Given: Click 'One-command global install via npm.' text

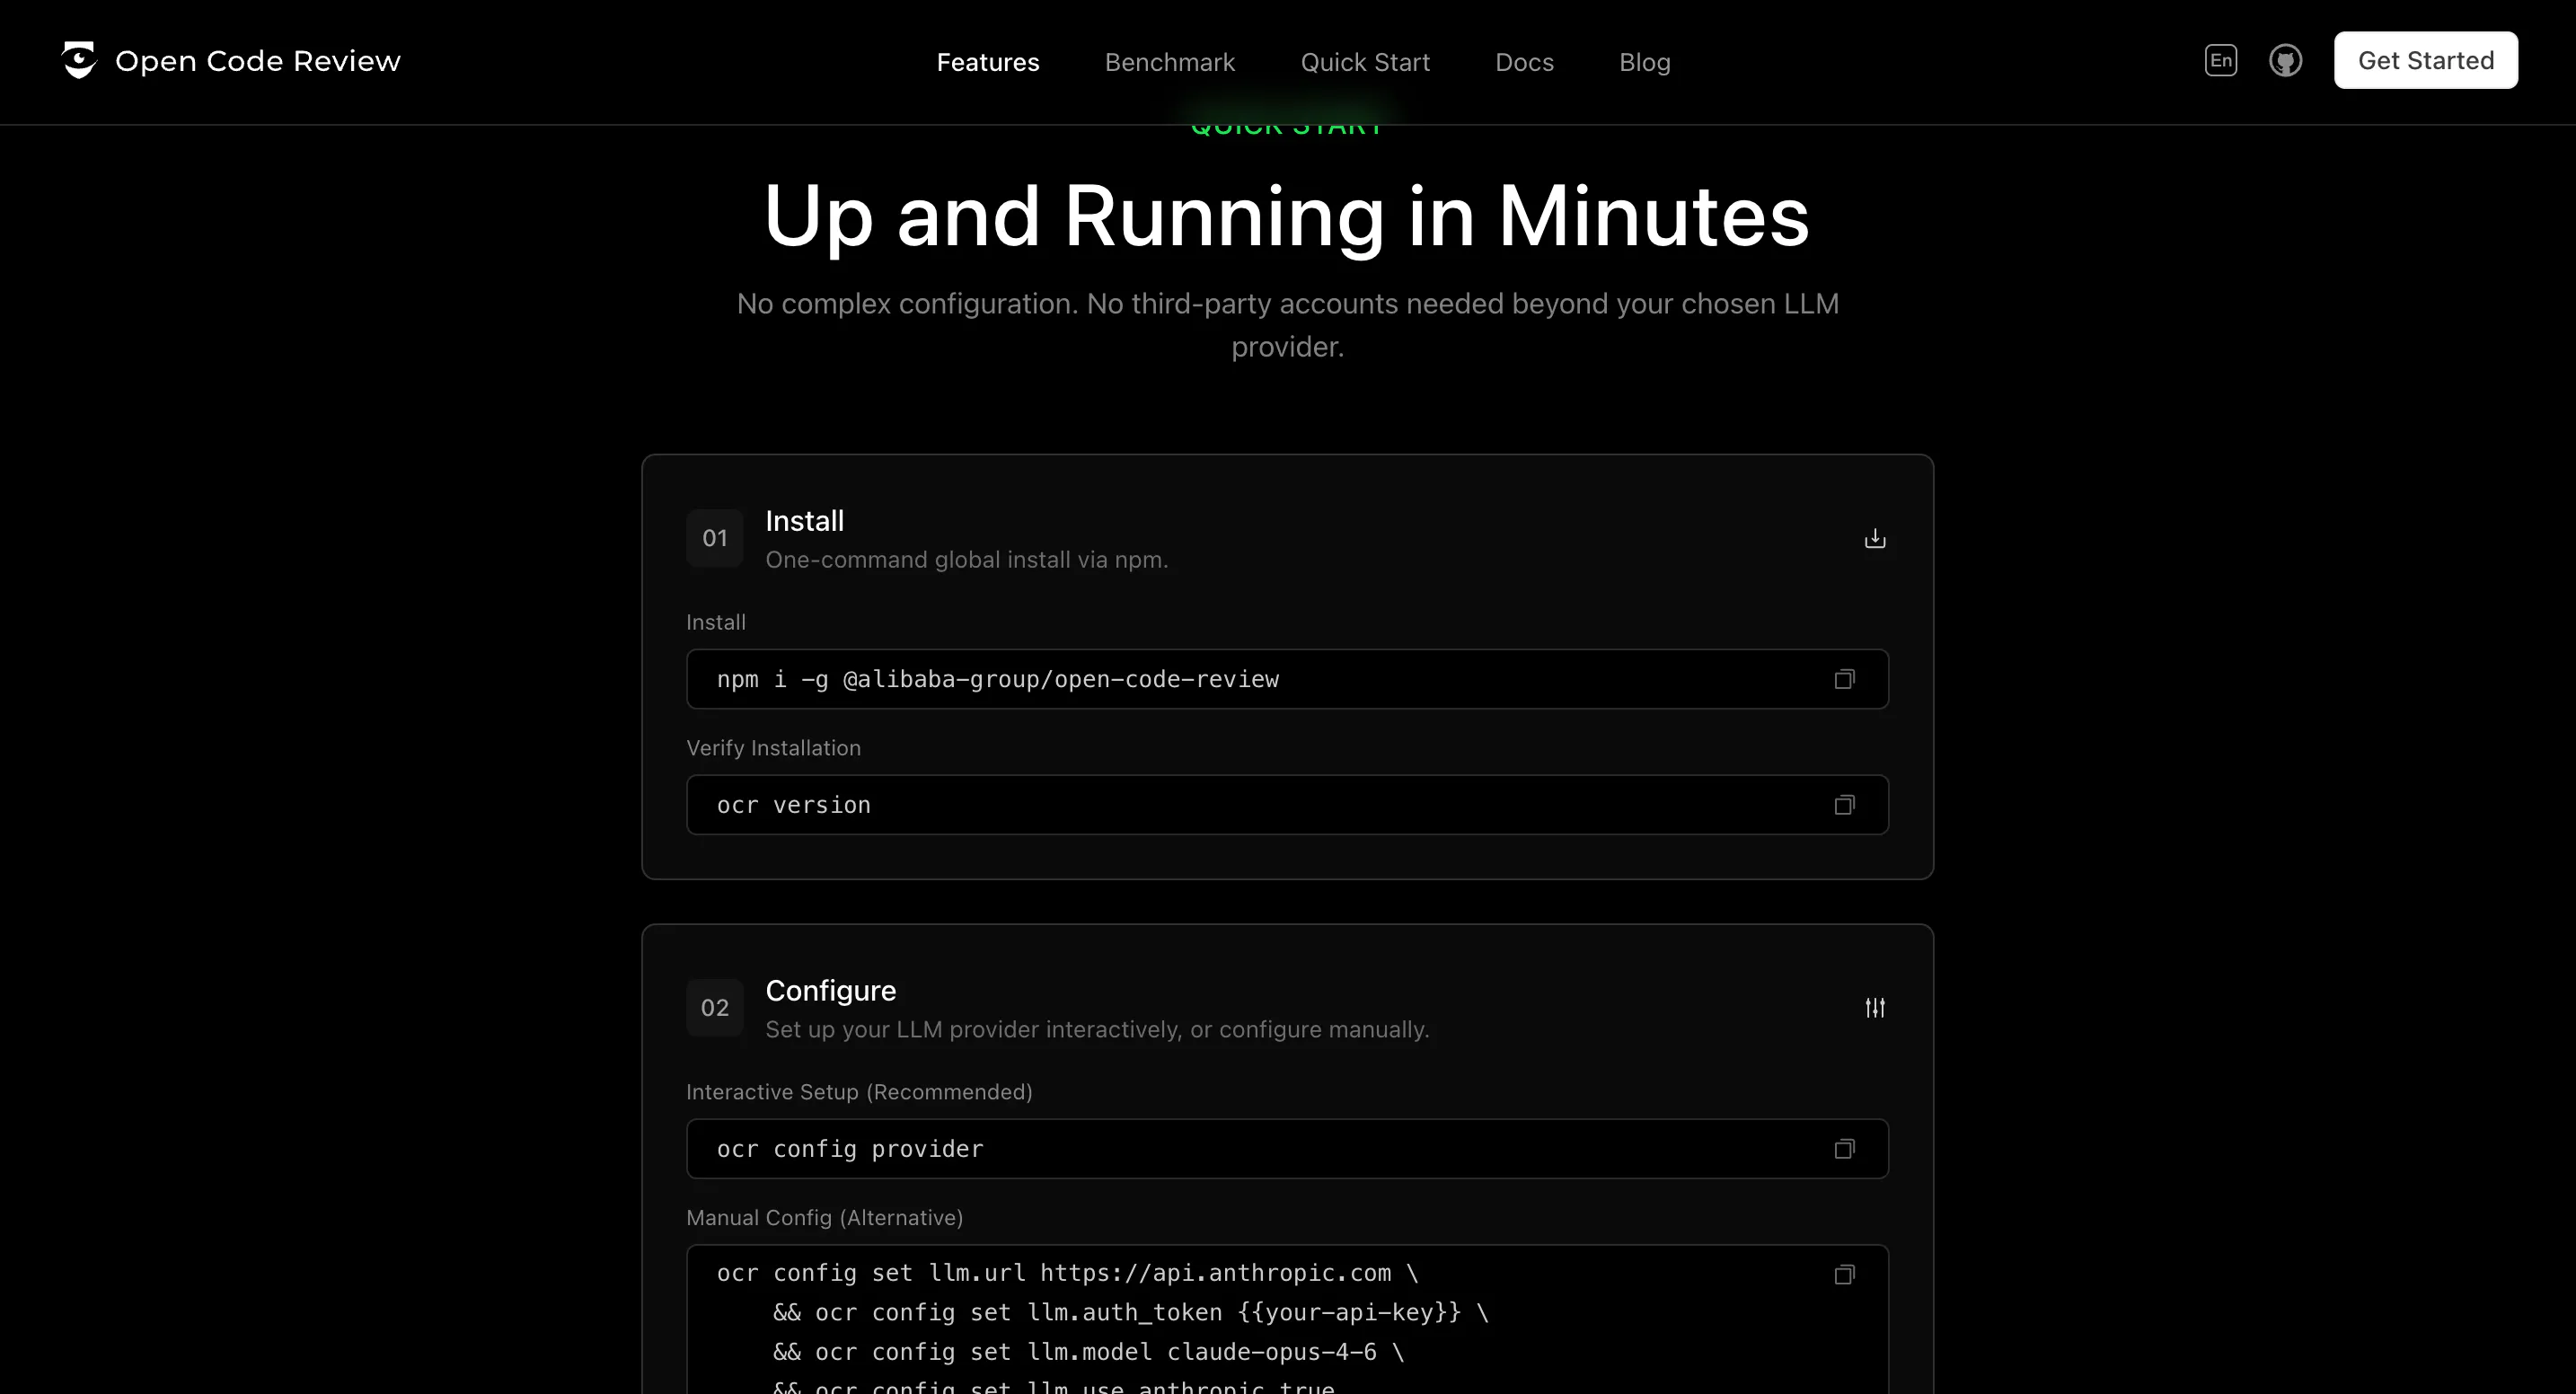Looking at the screenshot, I should tap(966, 560).
